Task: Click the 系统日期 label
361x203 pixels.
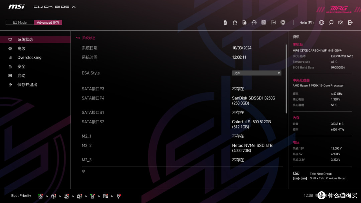Action: [x=90, y=48]
